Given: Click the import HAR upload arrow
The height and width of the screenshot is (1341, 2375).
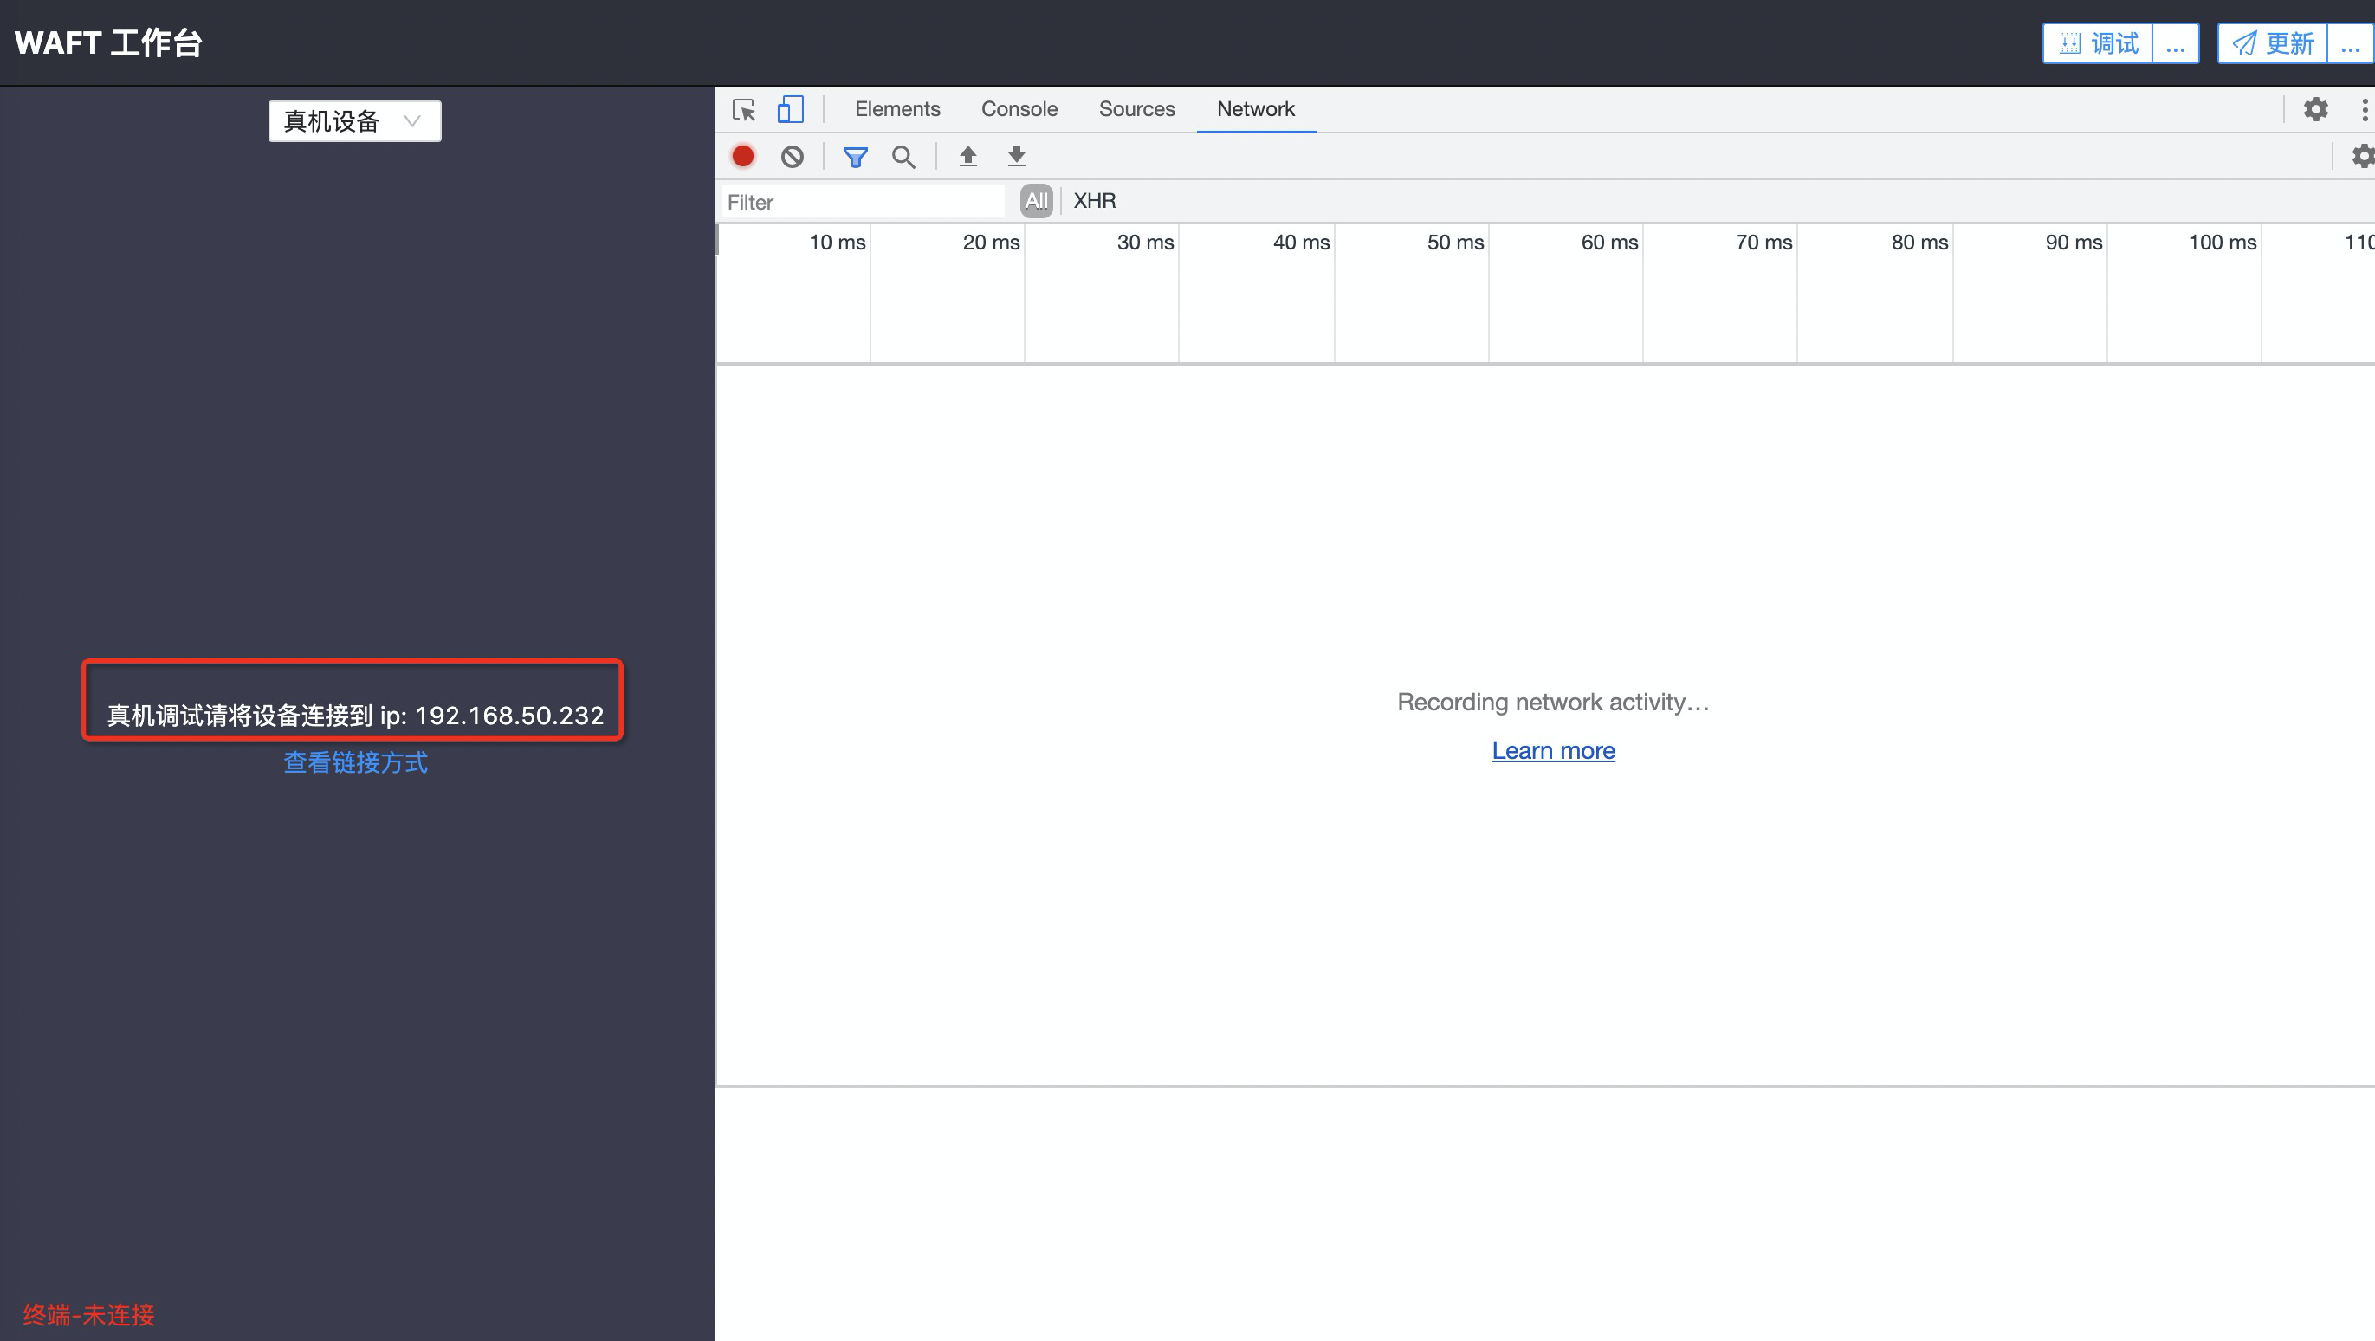Looking at the screenshot, I should coord(967,157).
